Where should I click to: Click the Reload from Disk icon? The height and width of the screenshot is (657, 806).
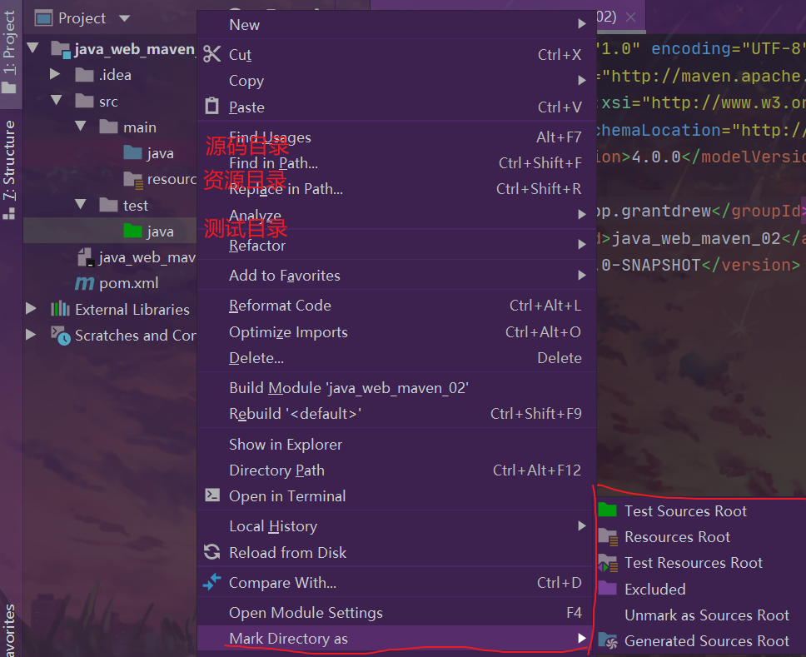[211, 552]
